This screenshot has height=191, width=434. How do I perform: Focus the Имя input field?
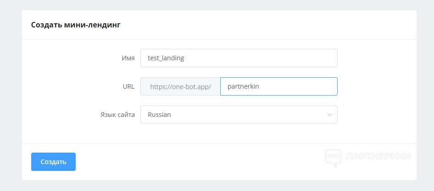pyautogui.click(x=239, y=58)
